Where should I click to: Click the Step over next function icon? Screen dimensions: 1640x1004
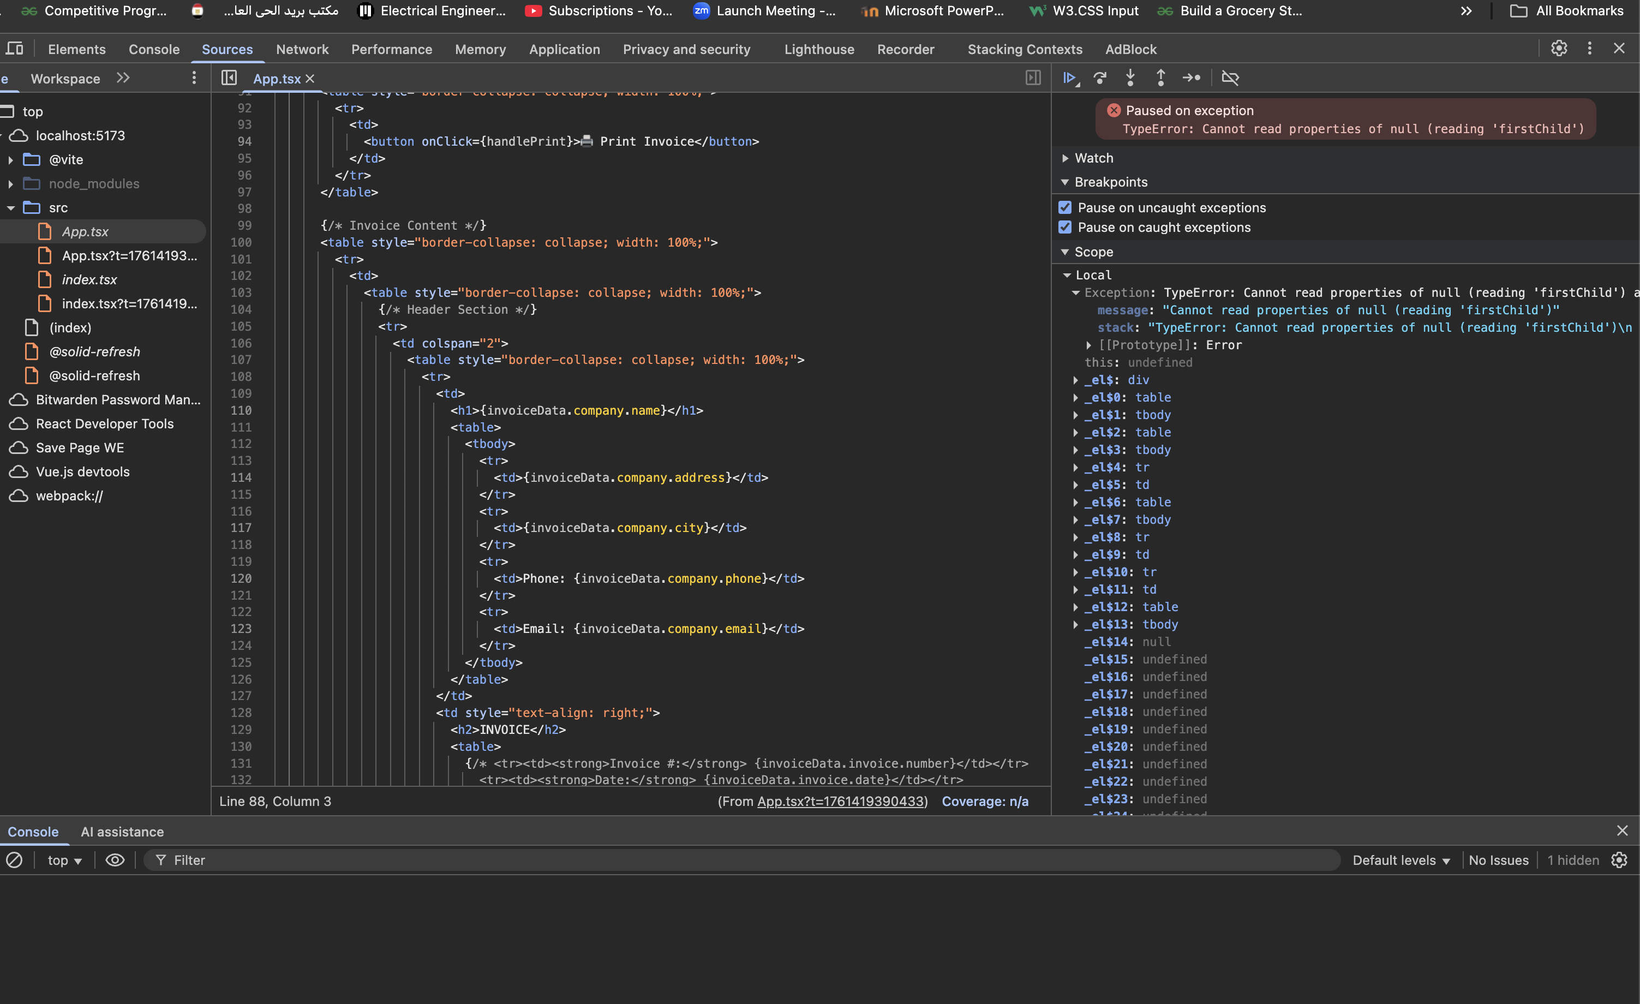1100,78
